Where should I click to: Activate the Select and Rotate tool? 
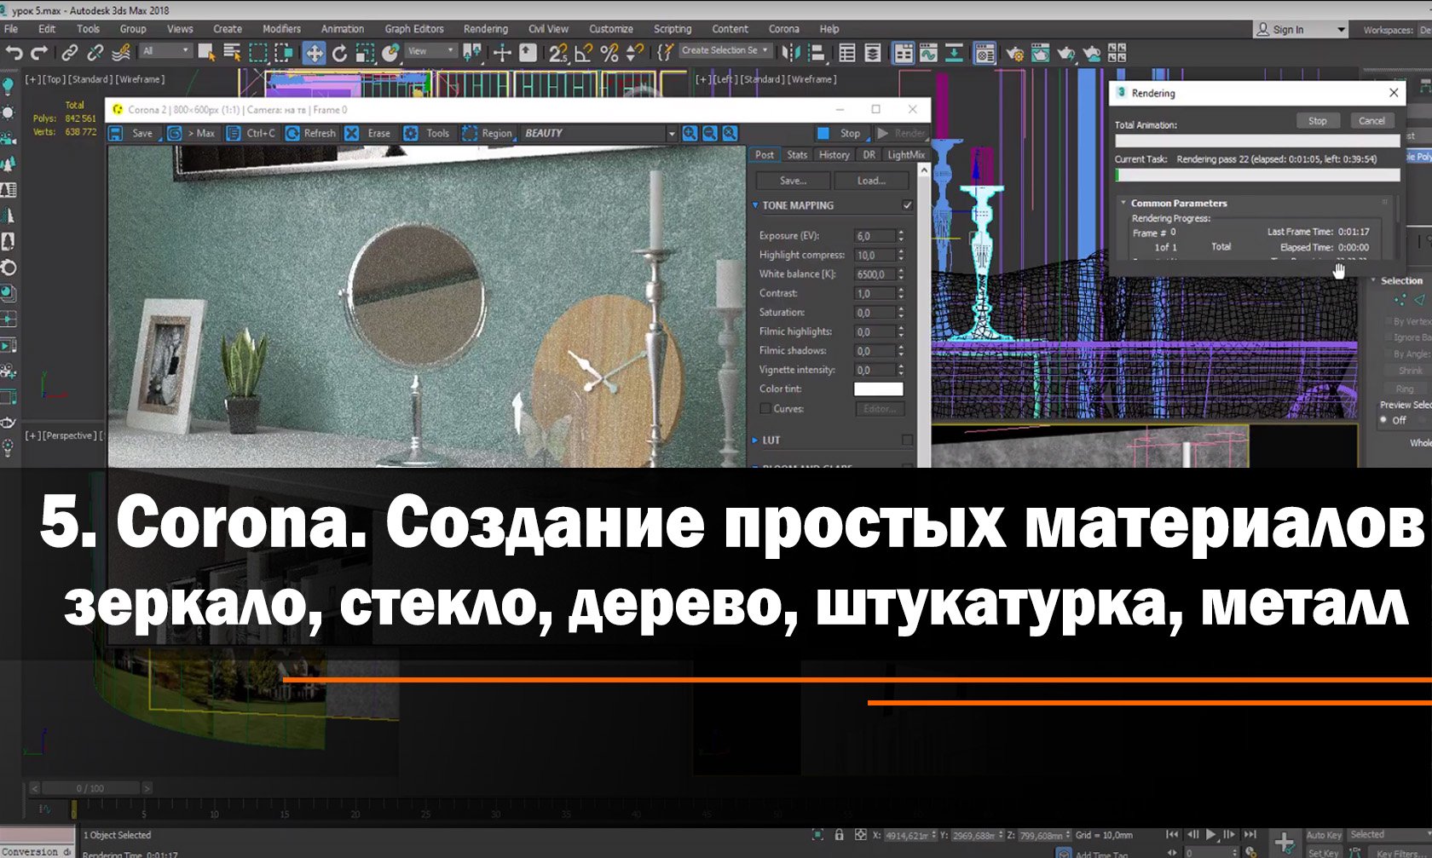coord(339,53)
